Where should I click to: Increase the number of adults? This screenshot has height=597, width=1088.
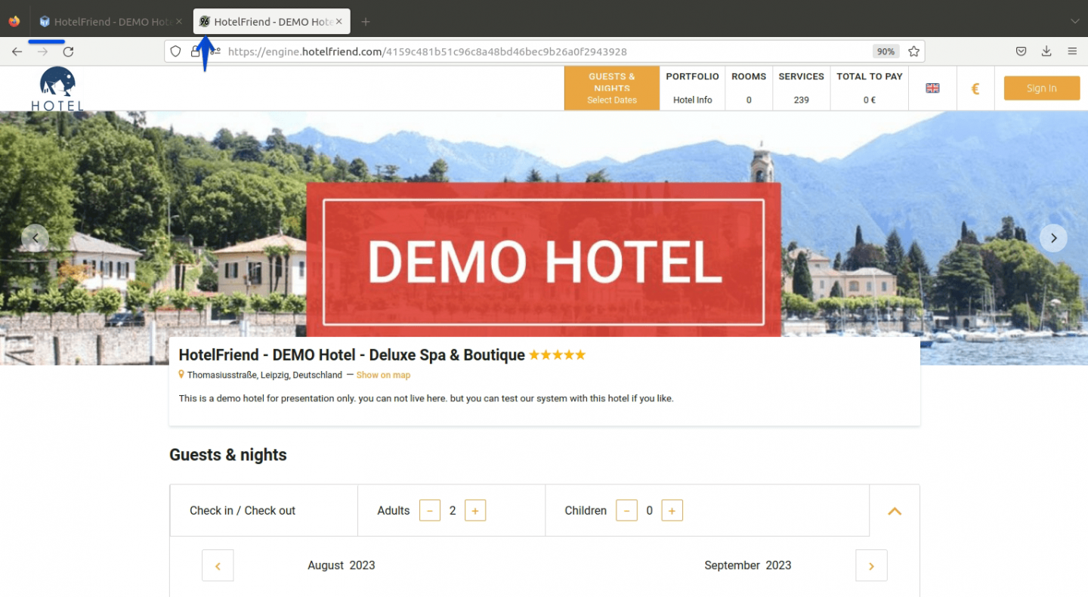tap(475, 511)
